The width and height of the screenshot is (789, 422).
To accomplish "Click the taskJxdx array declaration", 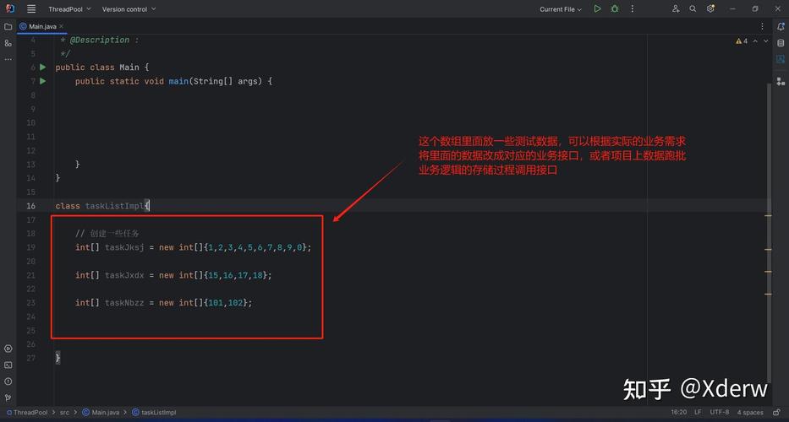I will (173, 275).
